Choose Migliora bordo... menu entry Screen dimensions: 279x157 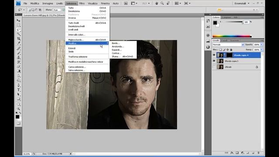pos(87,40)
